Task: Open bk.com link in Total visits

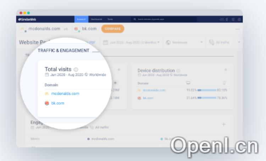Action: coord(58,103)
